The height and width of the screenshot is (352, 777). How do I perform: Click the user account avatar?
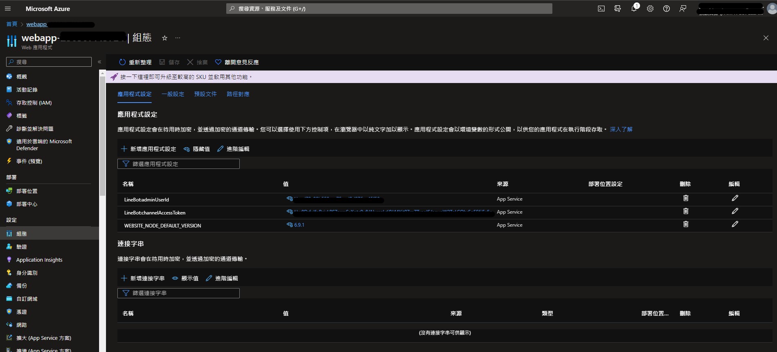(x=772, y=9)
